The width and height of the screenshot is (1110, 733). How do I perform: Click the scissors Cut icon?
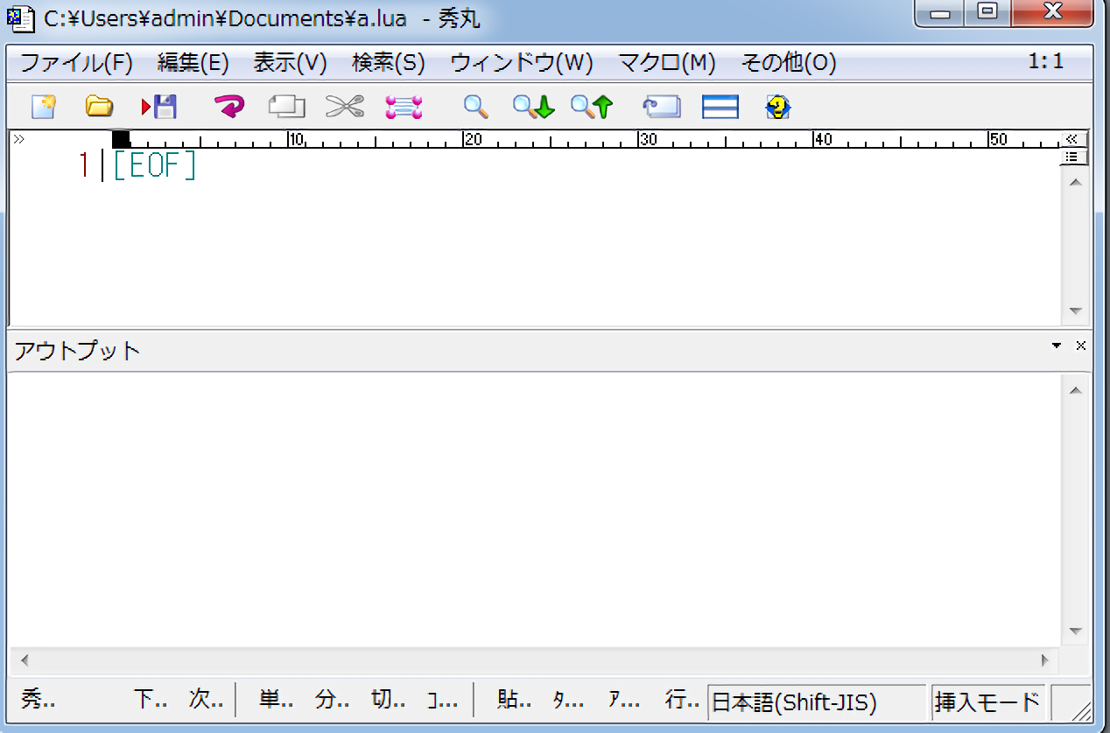344,107
